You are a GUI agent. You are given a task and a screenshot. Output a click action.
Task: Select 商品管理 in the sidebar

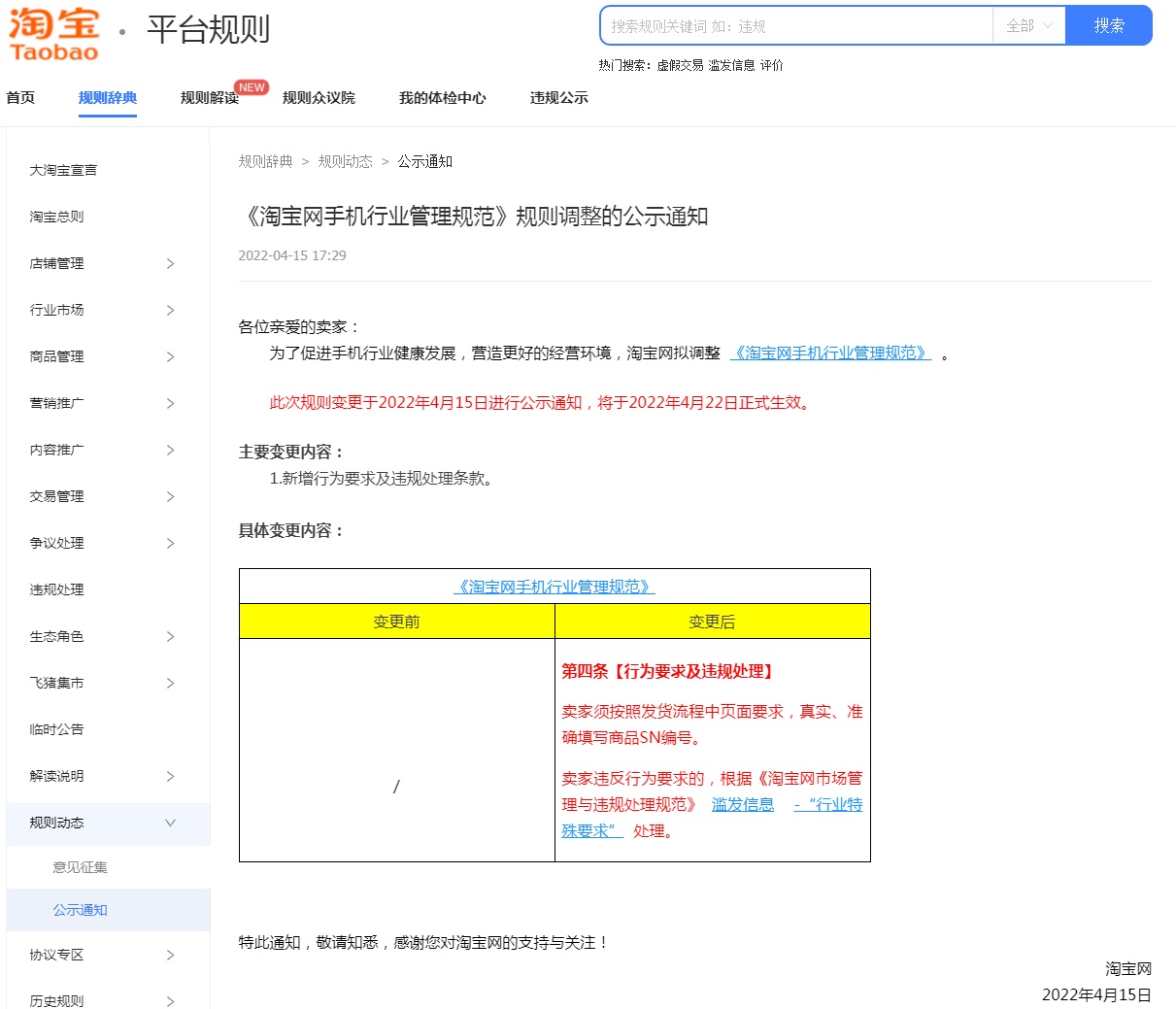56,356
